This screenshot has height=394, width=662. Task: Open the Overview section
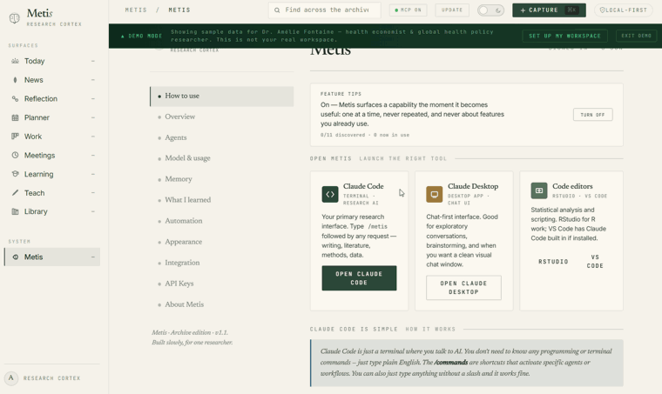tap(221, 117)
